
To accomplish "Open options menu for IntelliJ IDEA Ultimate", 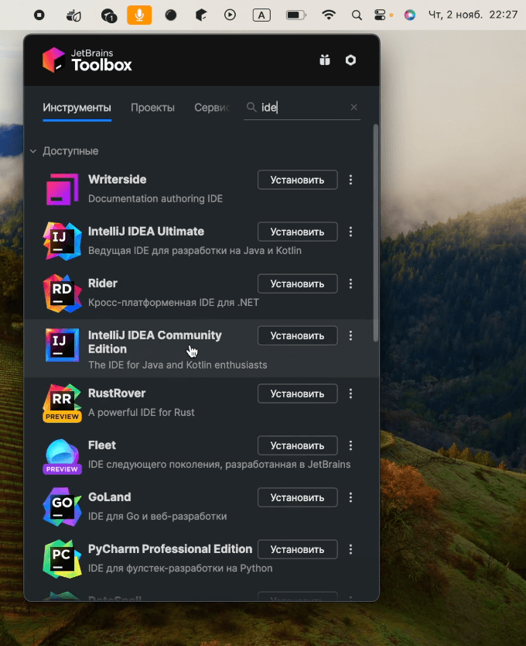I will tap(350, 232).
